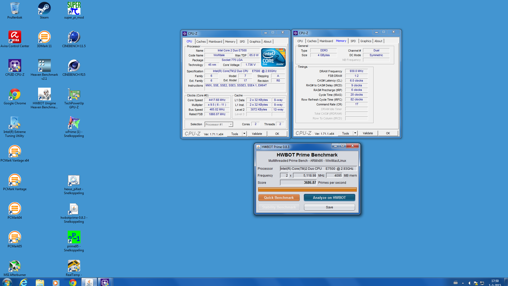This screenshot has height=286, width=508.
Task: Open the Processor #1 selection dropdown
Action: tap(219, 124)
